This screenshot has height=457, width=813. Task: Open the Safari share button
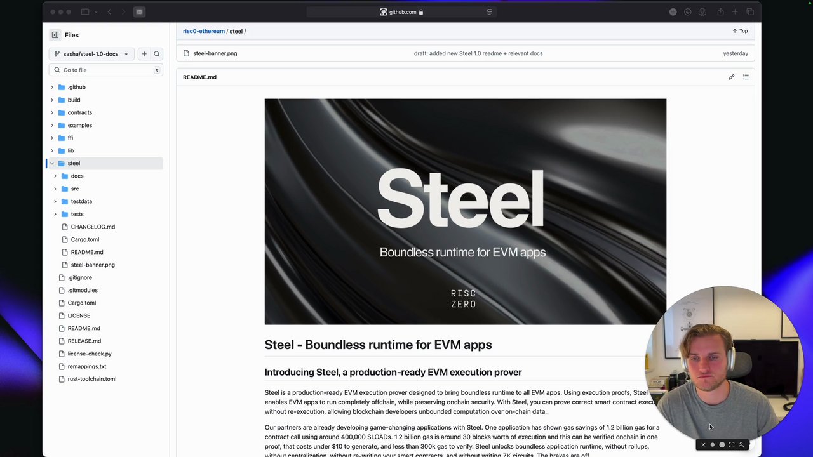click(x=720, y=11)
